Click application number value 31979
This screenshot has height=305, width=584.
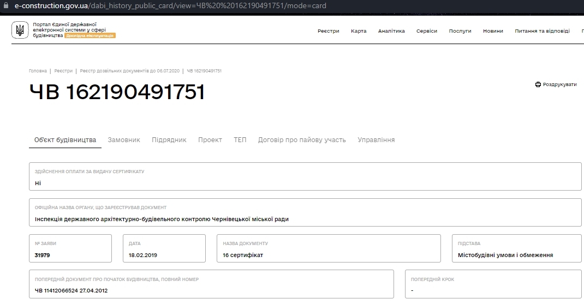tap(42, 255)
